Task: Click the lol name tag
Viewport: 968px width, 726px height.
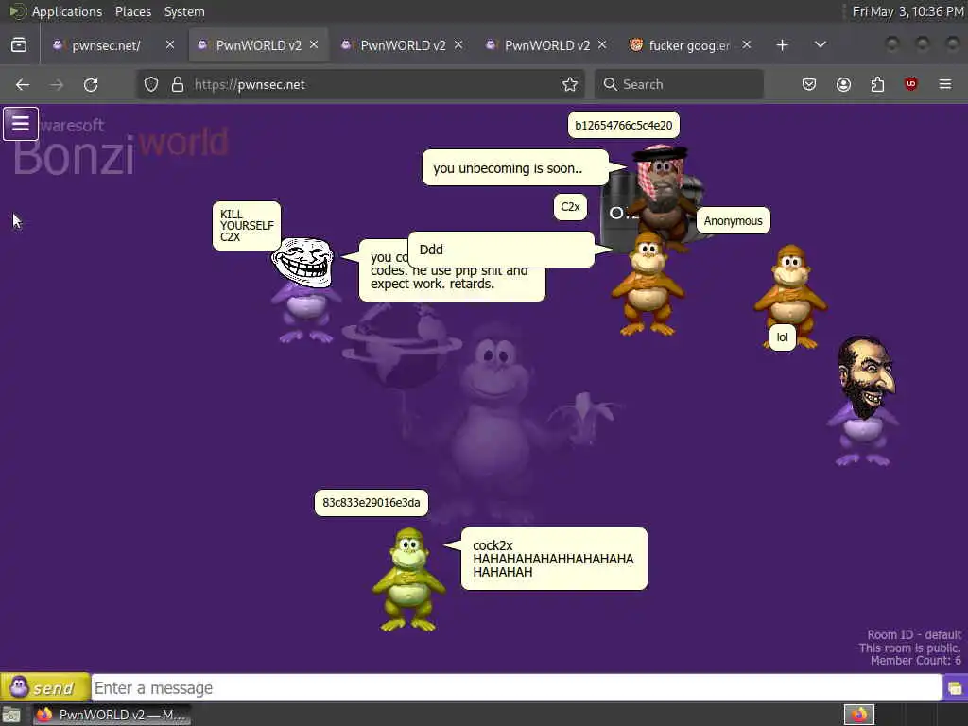Action: click(782, 337)
